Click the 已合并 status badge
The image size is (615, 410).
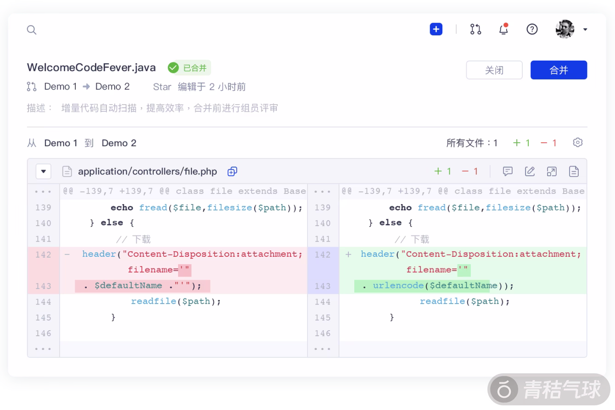click(189, 68)
